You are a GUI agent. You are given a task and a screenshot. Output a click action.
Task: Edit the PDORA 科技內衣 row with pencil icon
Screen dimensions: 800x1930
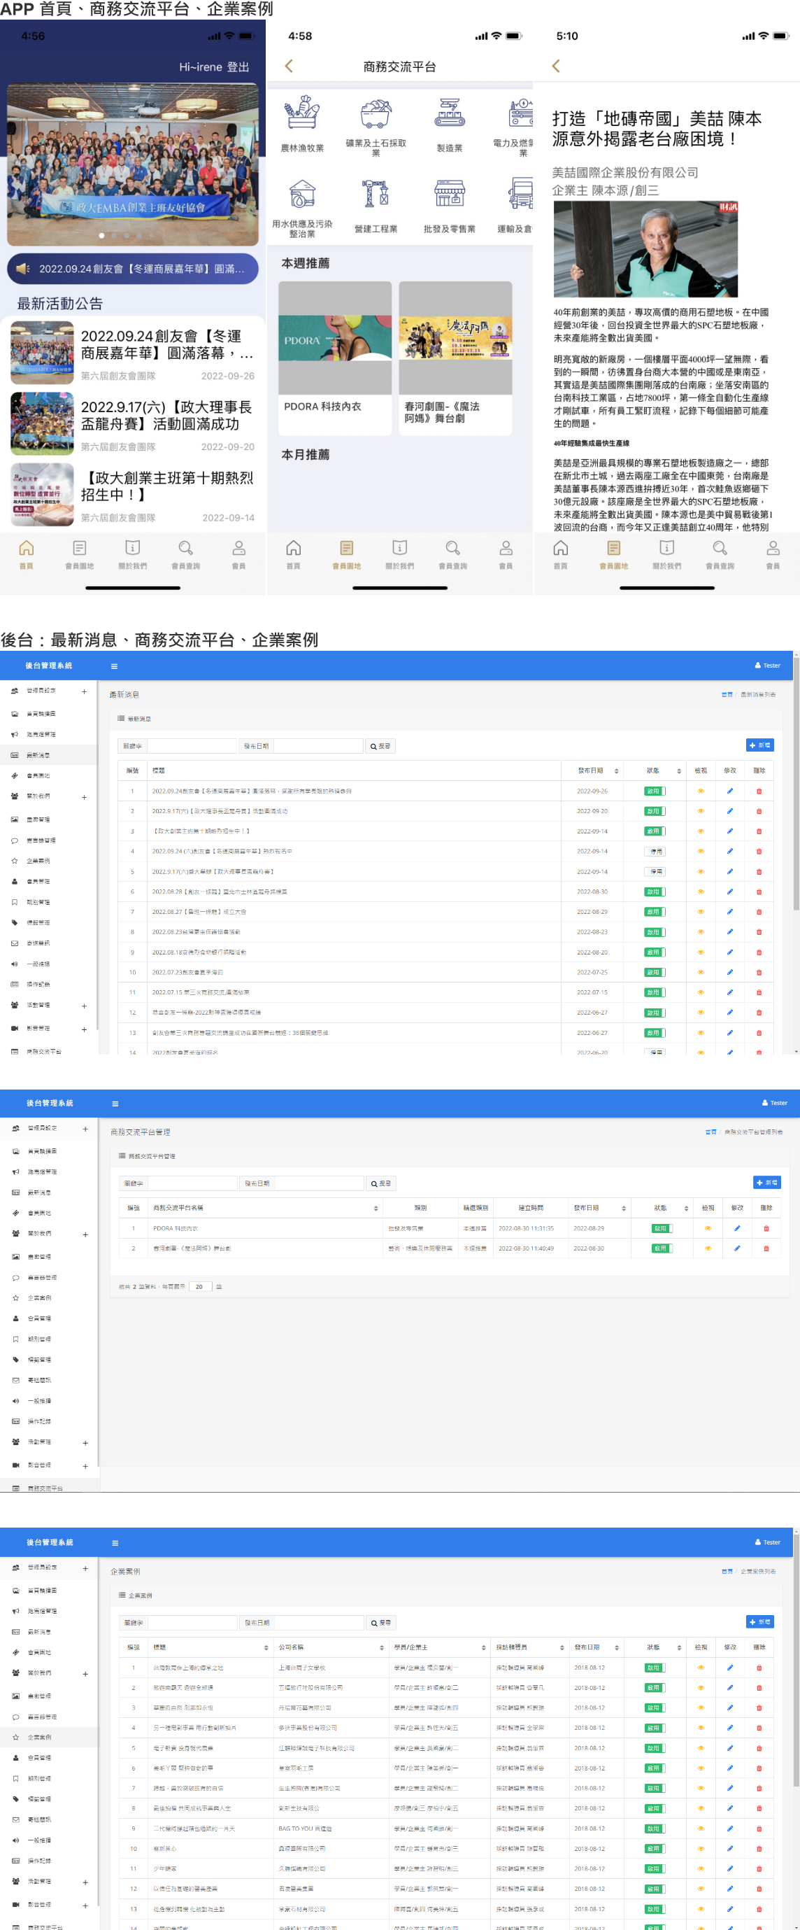(736, 1228)
